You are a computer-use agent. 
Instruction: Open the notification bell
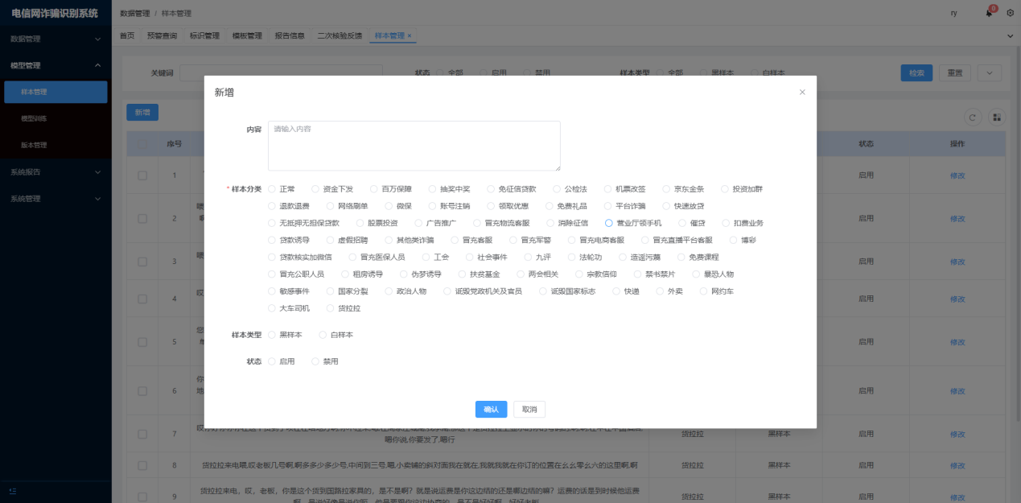point(989,14)
